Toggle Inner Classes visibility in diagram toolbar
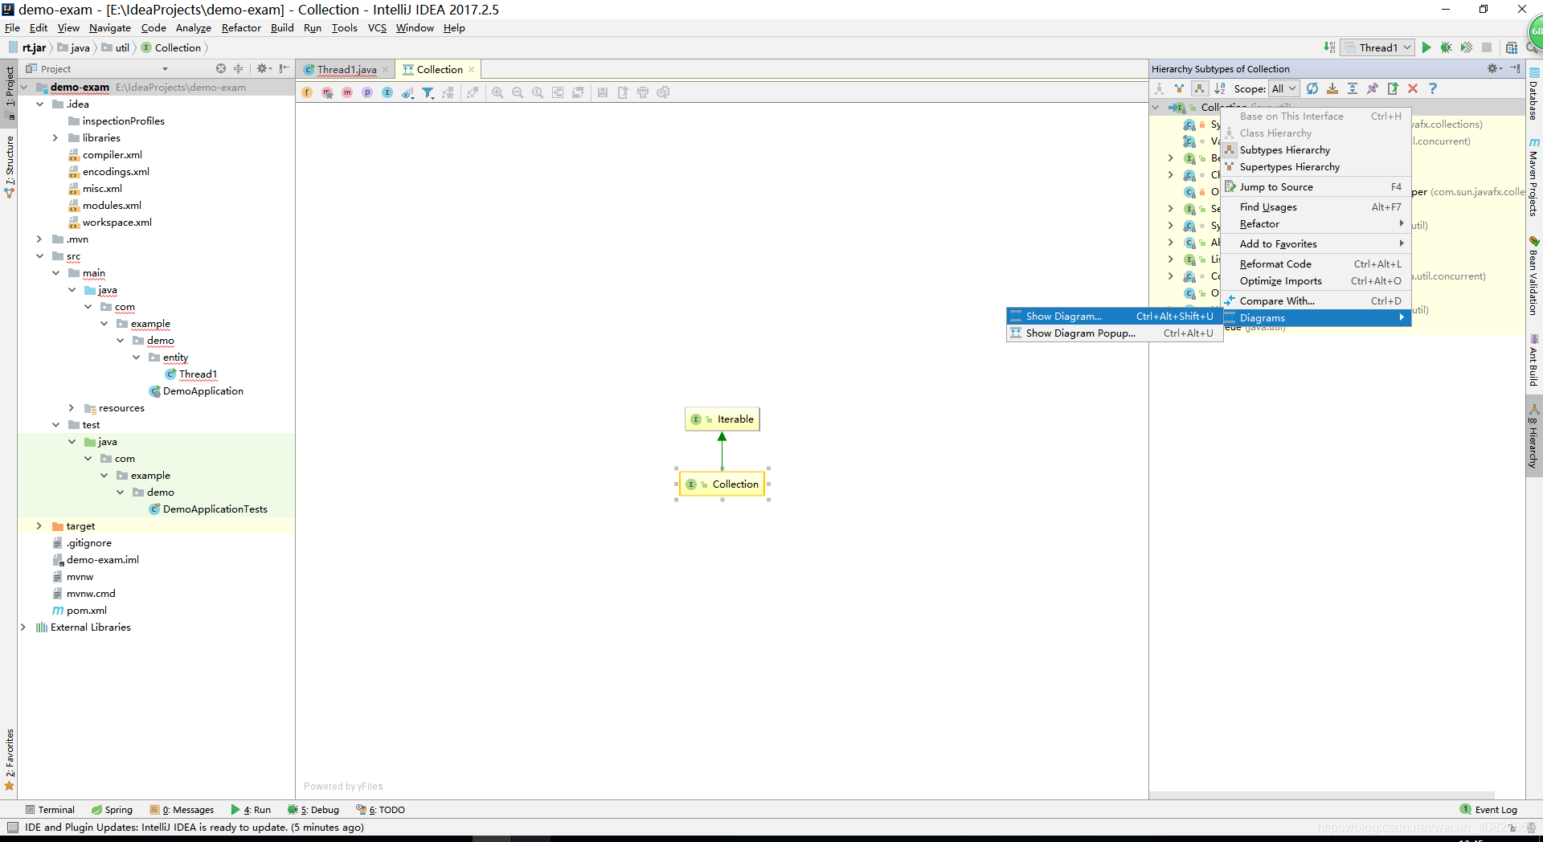Viewport: 1543px width, 842px height. (x=387, y=92)
